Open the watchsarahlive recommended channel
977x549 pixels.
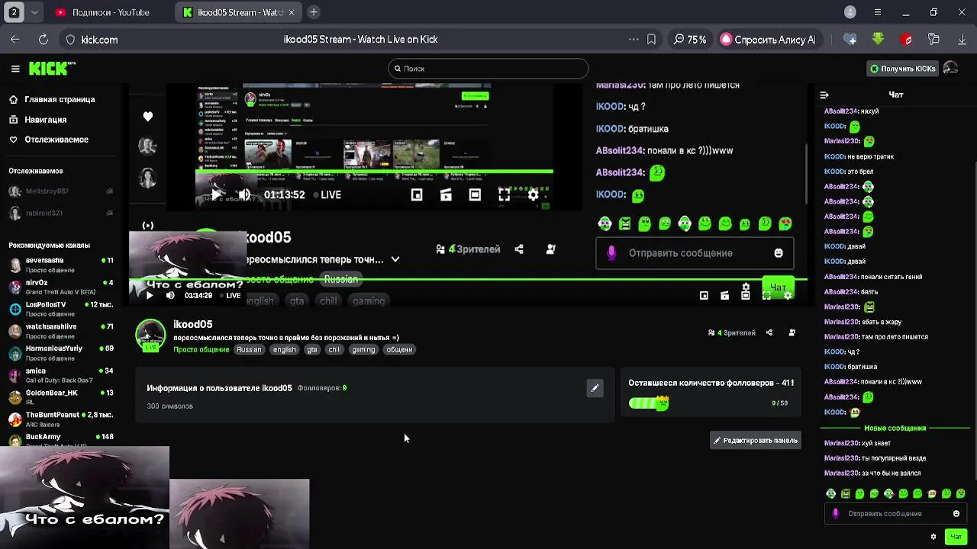point(60,331)
